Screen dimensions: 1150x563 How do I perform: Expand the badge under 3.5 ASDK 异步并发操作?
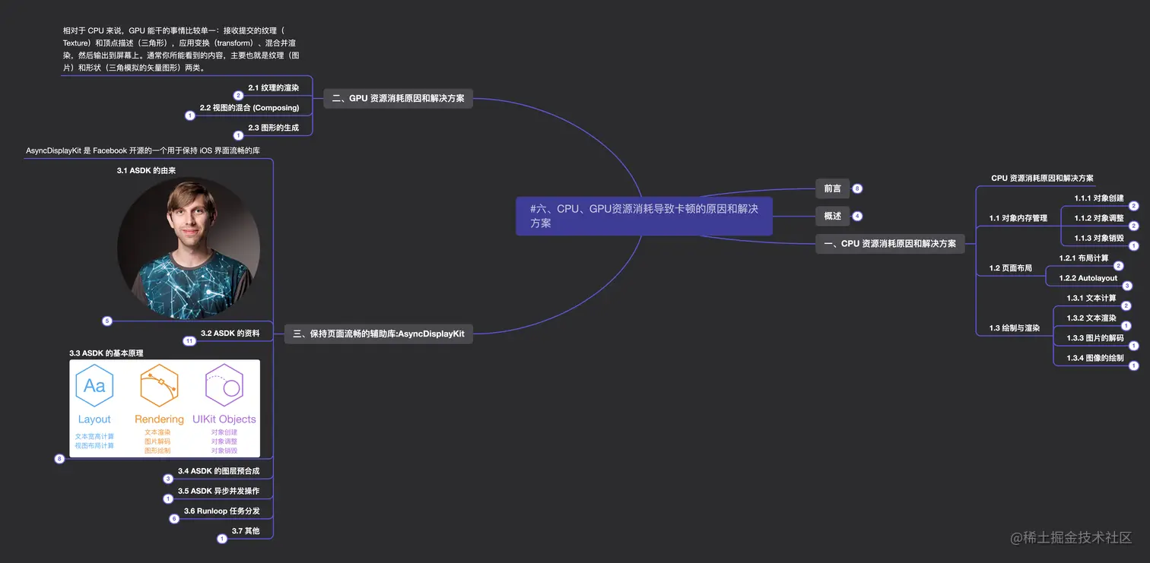(168, 498)
